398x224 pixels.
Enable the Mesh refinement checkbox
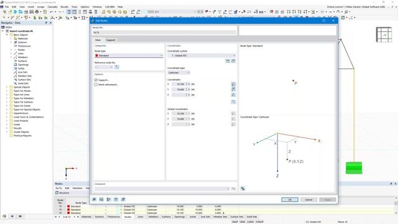pos(96,85)
